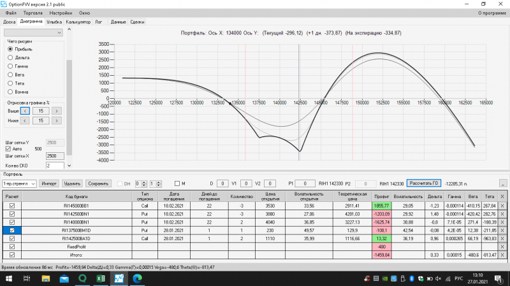Uncheck Расчет for RI137500BM1D row

coord(12,230)
